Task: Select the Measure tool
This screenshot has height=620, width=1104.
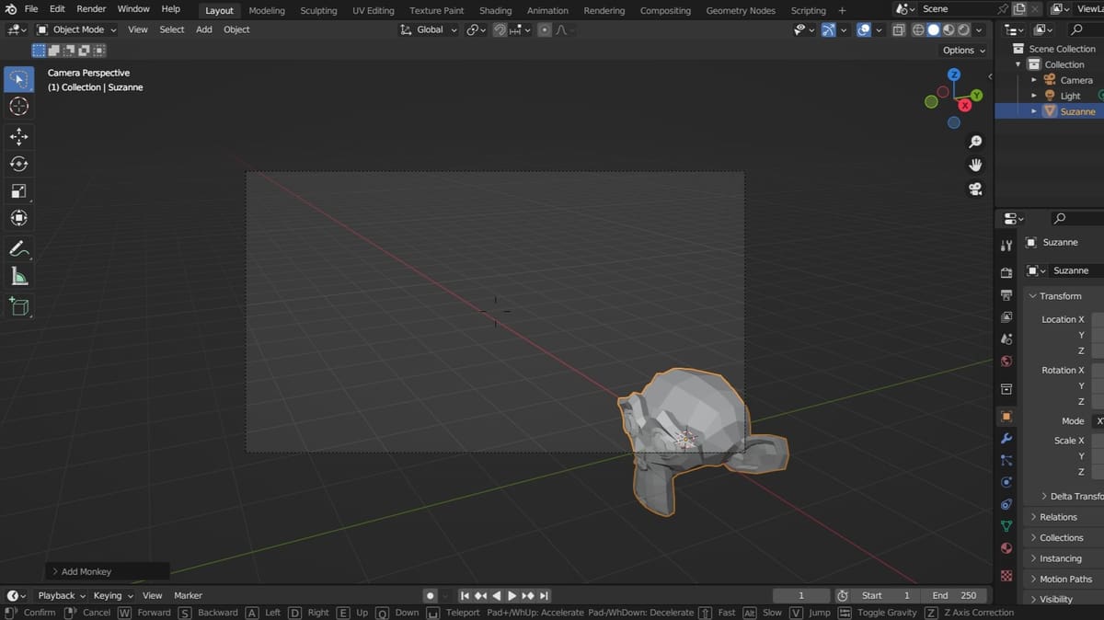Action: [18, 276]
